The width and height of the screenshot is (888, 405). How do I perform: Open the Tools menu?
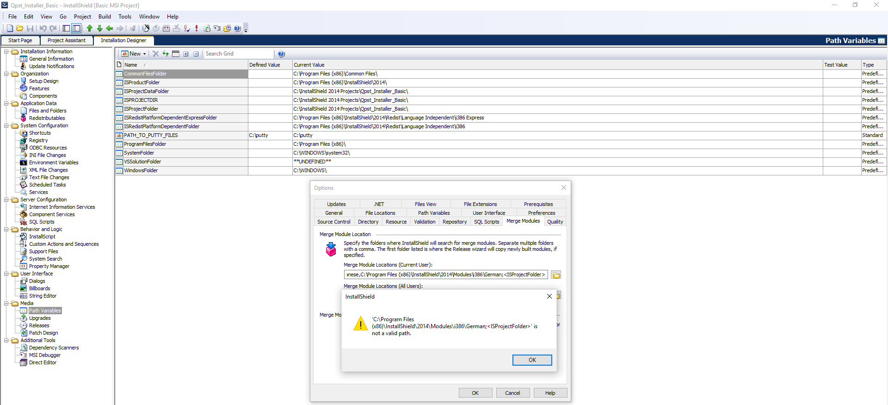pos(125,17)
